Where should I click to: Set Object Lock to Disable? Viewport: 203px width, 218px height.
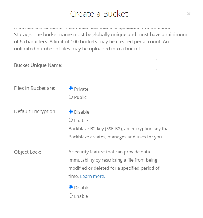coord(71,187)
